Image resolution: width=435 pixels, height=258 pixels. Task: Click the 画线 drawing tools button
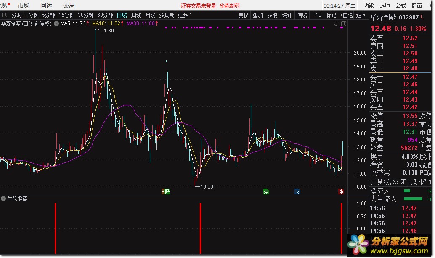302,15
